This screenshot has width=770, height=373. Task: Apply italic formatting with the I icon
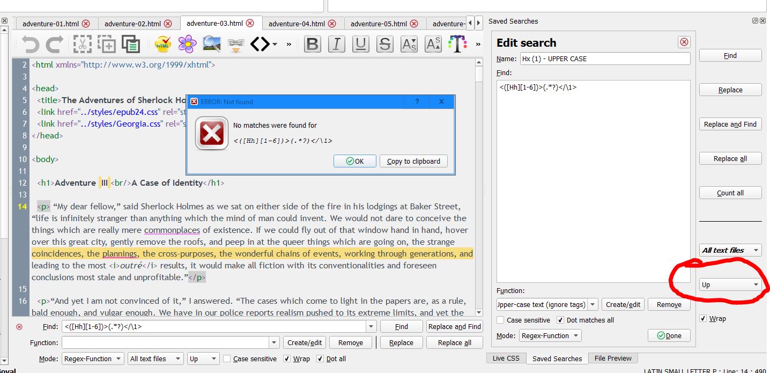pyautogui.click(x=336, y=44)
